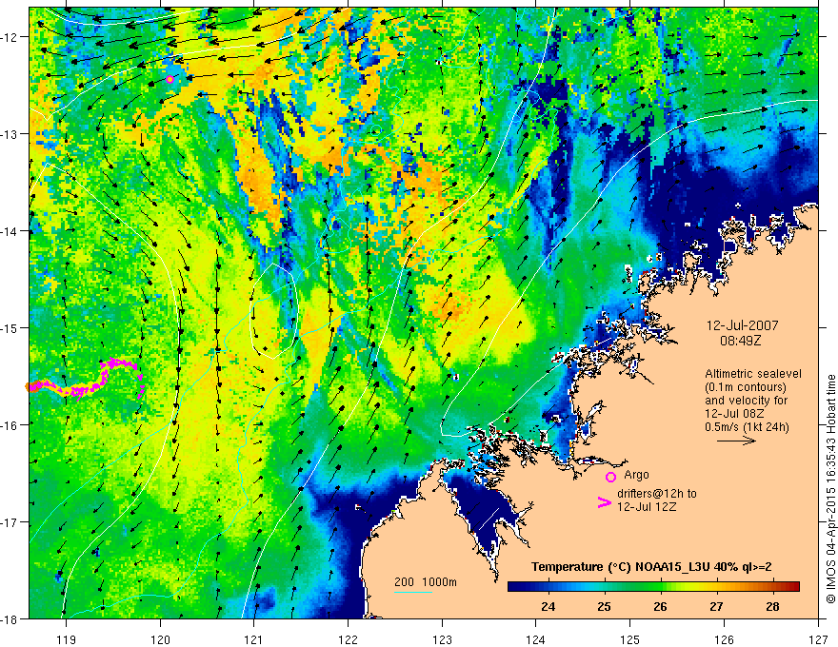
Task: Click longitude axis label 122
Action: pyautogui.click(x=348, y=639)
